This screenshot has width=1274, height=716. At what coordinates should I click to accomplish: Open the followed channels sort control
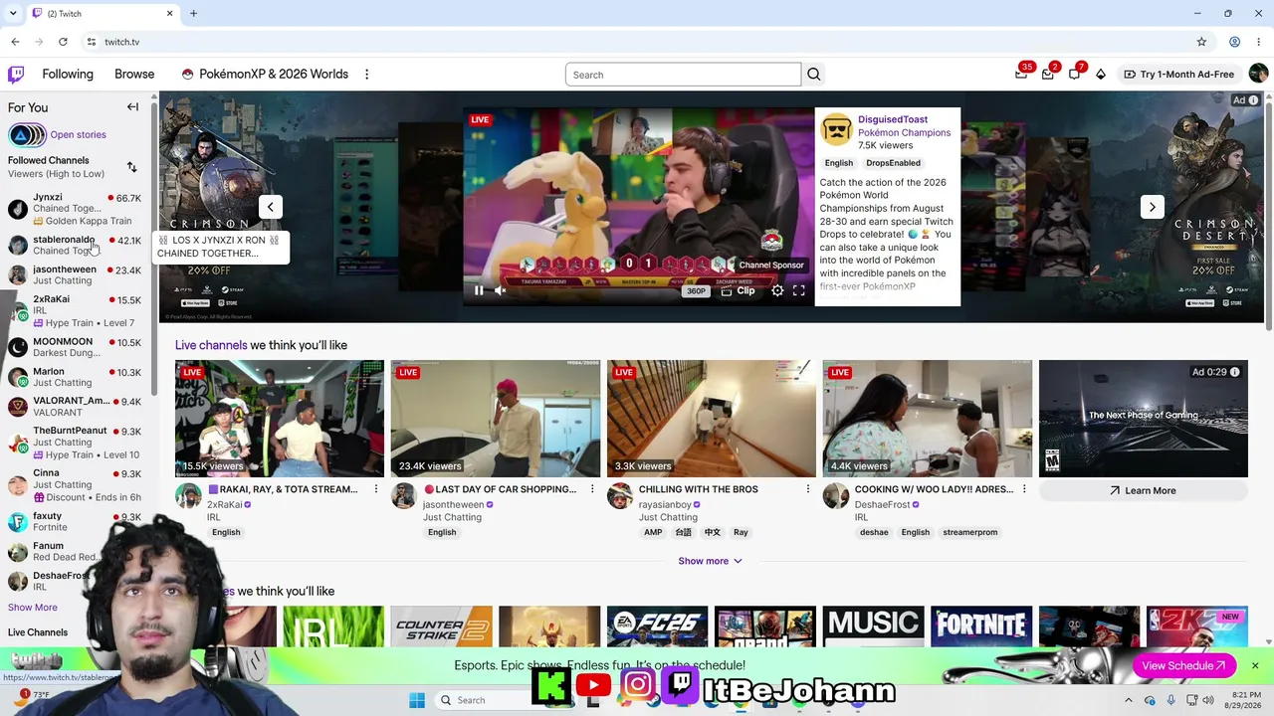[132, 167]
